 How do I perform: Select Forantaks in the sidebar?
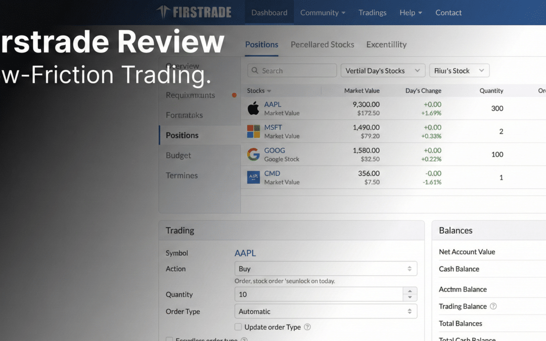point(184,115)
